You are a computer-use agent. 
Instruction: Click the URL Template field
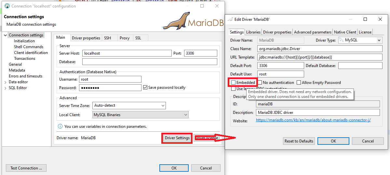click(x=320, y=57)
